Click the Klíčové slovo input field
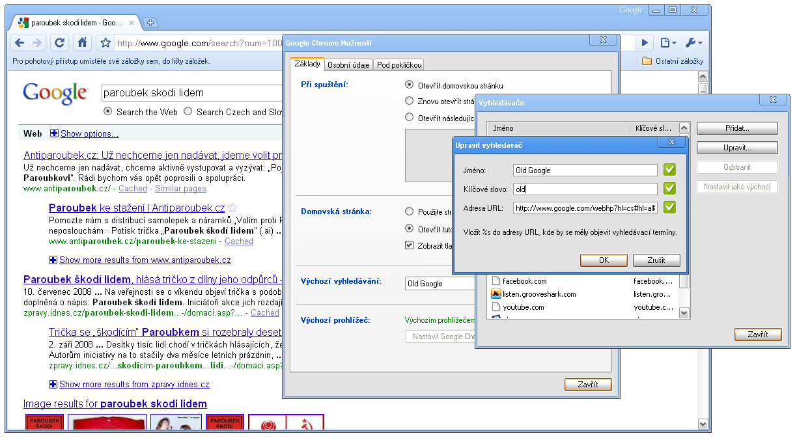The image size is (797, 438). click(585, 189)
